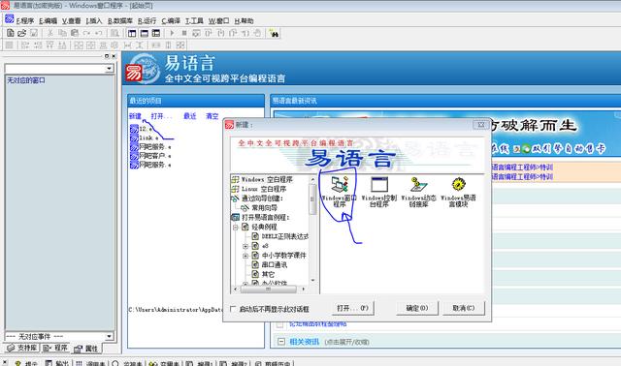Collapse the 相关资讯 section toggle
The image size is (621, 366).
[281, 341]
